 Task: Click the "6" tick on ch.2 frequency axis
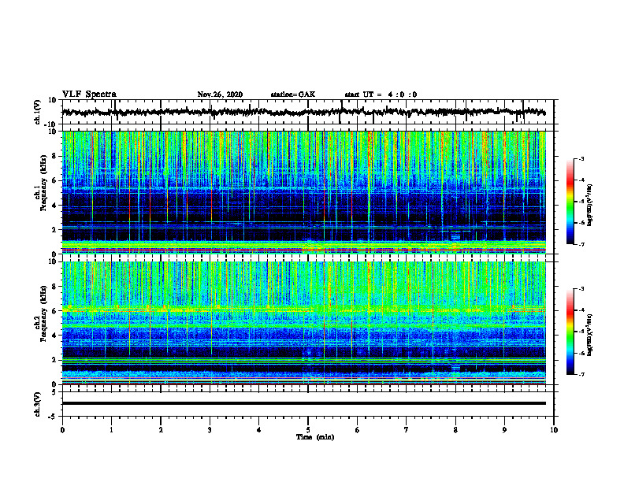pyautogui.click(x=55, y=311)
